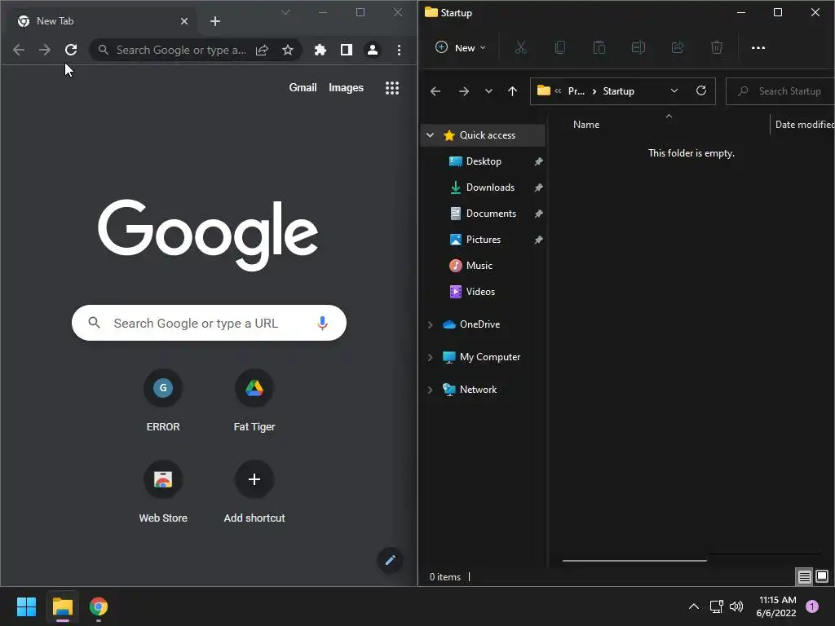
Task: Open the Google apps grid
Action: point(392,88)
